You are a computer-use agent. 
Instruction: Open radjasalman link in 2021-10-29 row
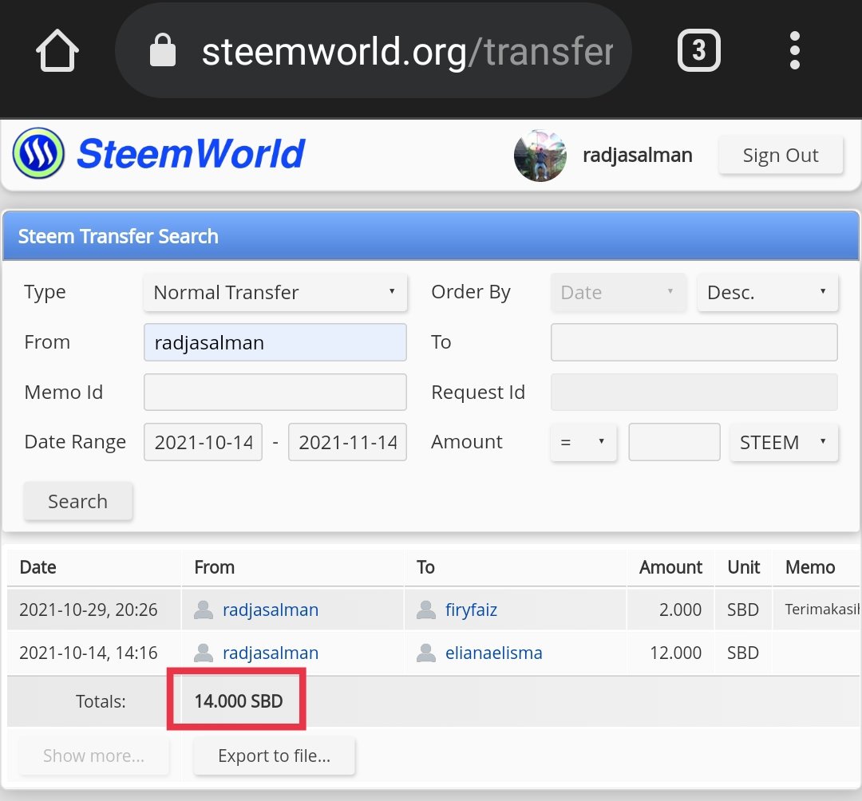(271, 610)
